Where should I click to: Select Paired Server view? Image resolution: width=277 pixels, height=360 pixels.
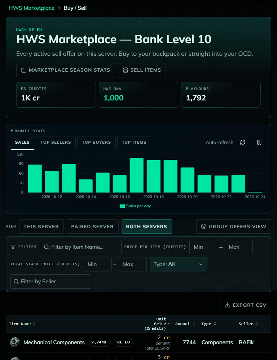(x=92, y=226)
